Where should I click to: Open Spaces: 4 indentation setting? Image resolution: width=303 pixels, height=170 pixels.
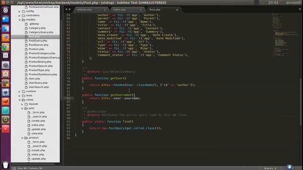pos(270,168)
